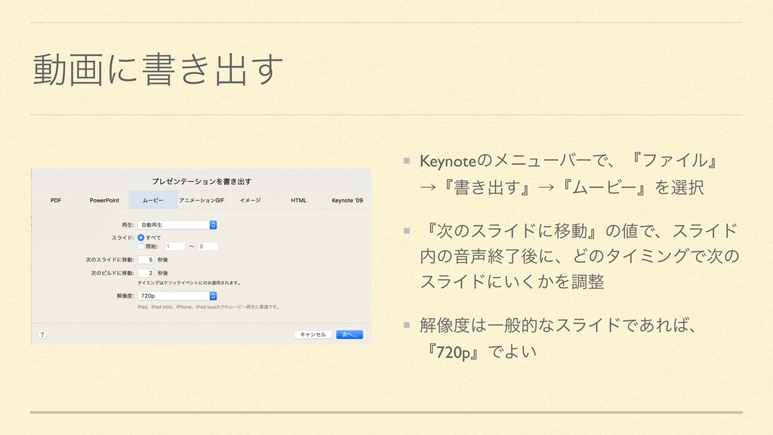
Task: Click the note タイミングはクリックイベントにのみ適用されます
Action: pyautogui.click(x=189, y=283)
